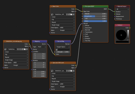
Task: Collapse the Ambient node
Action: tap(116, 25)
